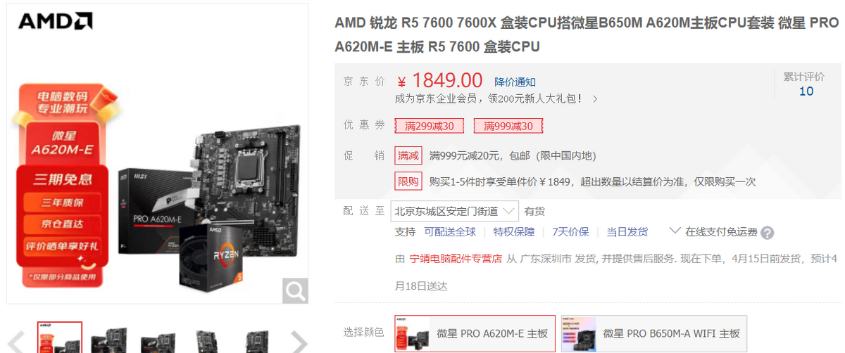Select 微星 PRO A620M-E 主板 option
The height and width of the screenshot is (353, 845).
(x=475, y=333)
